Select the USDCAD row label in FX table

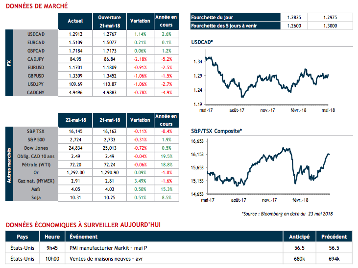pos(37,35)
